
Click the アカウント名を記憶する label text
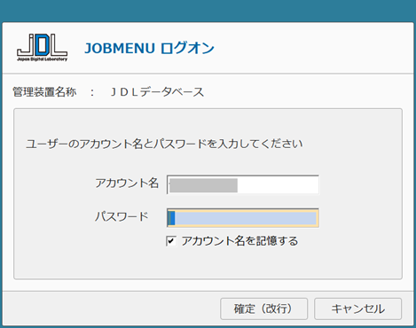(x=239, y=241)
